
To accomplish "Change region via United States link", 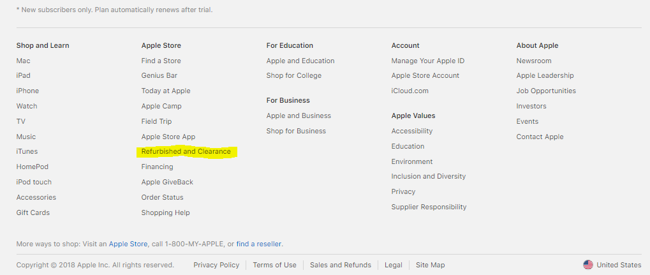I will pos(619,265).
